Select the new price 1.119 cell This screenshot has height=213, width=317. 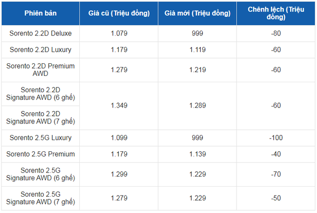click(x=198, y=50)
